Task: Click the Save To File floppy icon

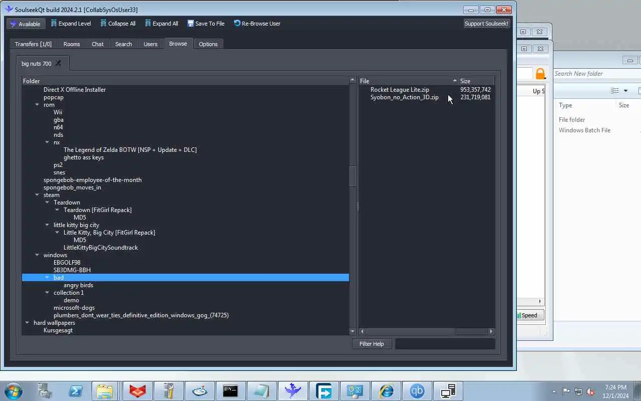Action: (191, 24)
